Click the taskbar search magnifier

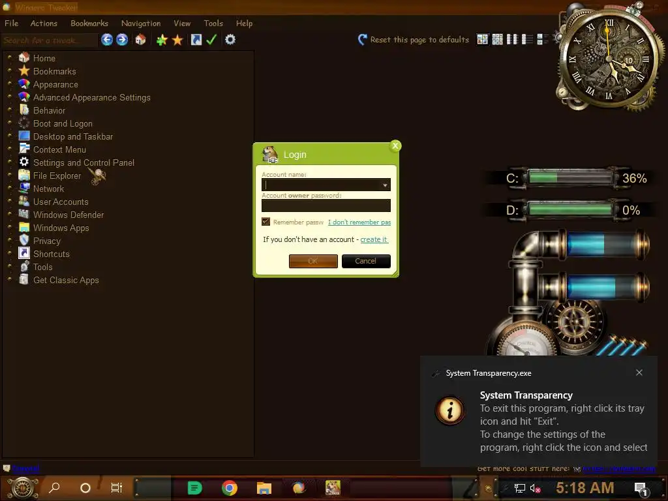point(54,488)
